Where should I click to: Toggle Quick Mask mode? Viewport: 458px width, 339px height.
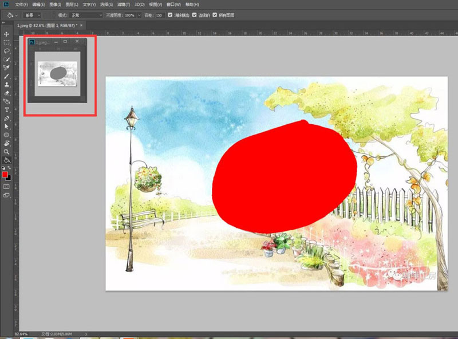click(x=6, y=187)
